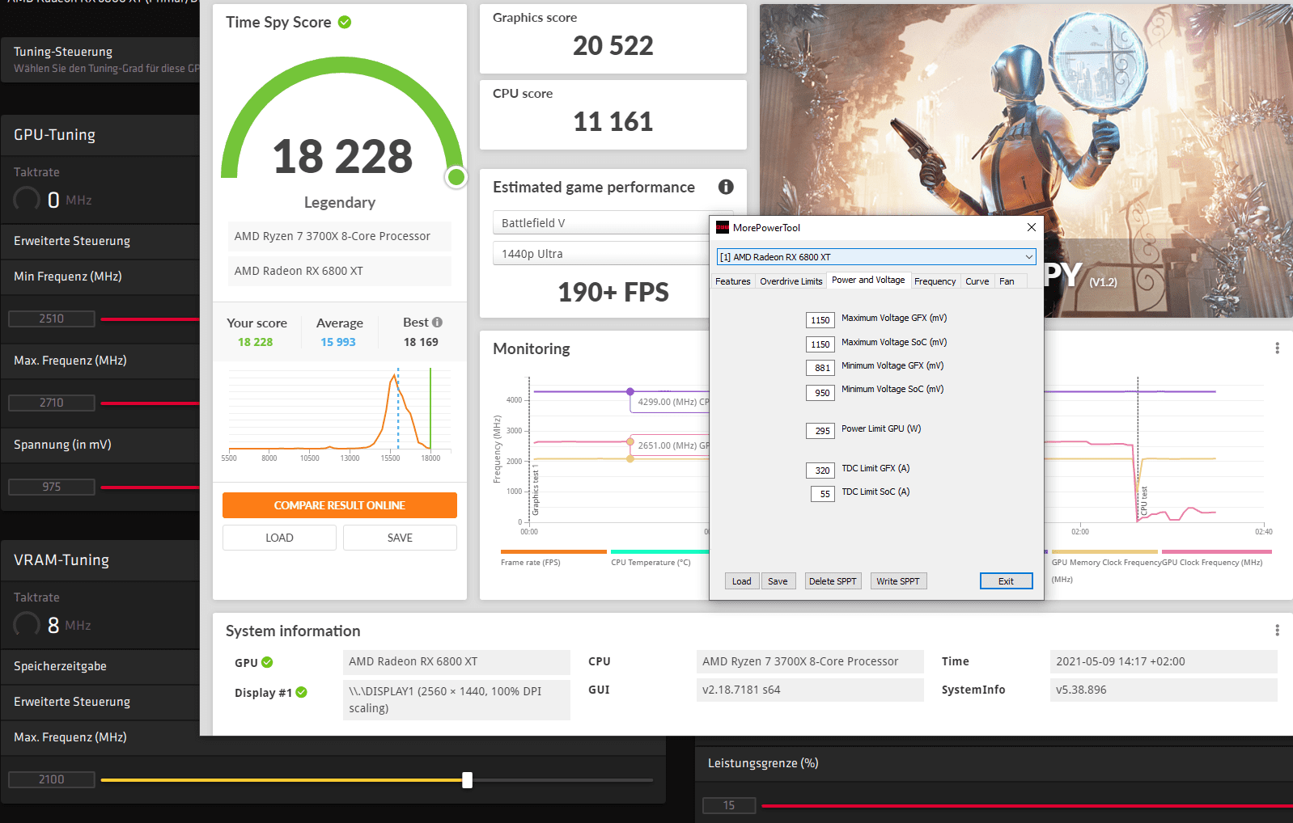Click the GPU Max. Frequenz red slider track
Viewport: 1293px width, 823px height.
150,403
